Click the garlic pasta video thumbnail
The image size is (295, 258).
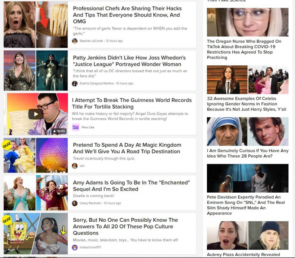(51, 24)
